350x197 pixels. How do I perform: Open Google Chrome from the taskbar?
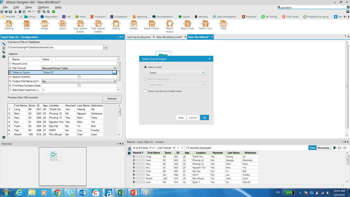coord(57,192)
